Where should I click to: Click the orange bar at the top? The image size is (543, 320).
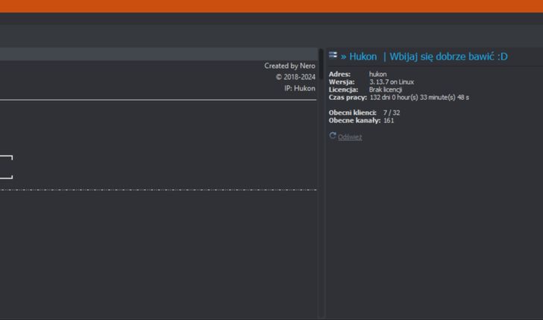tap(271, 6)
